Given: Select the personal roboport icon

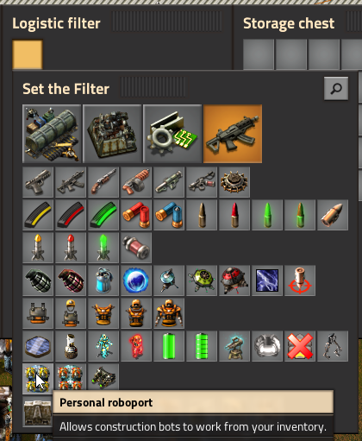Looking at the screenshot, I should point(38,379).
